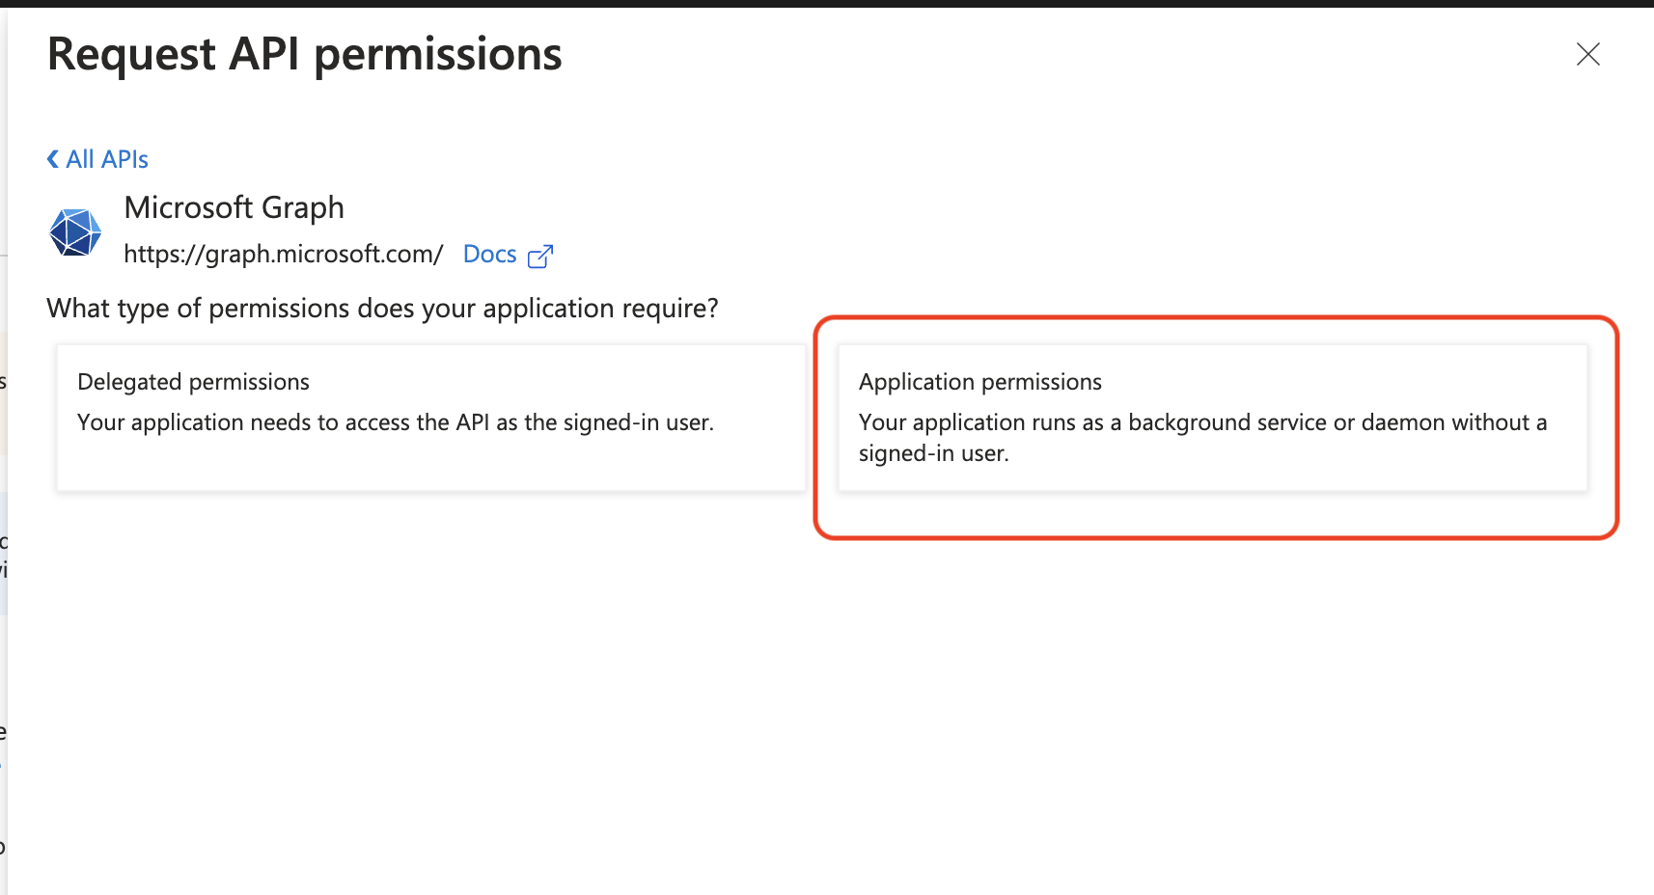This screenshot has height=895, width=1654.
Task: Go back to All APIs
Action: click(97, 159)
